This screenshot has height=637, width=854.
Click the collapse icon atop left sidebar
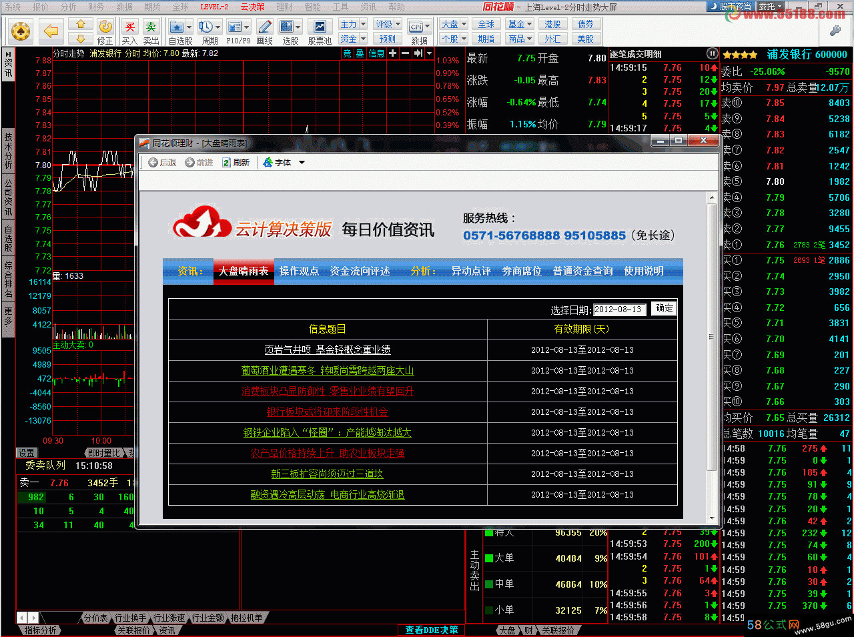(x=8, y=55)
